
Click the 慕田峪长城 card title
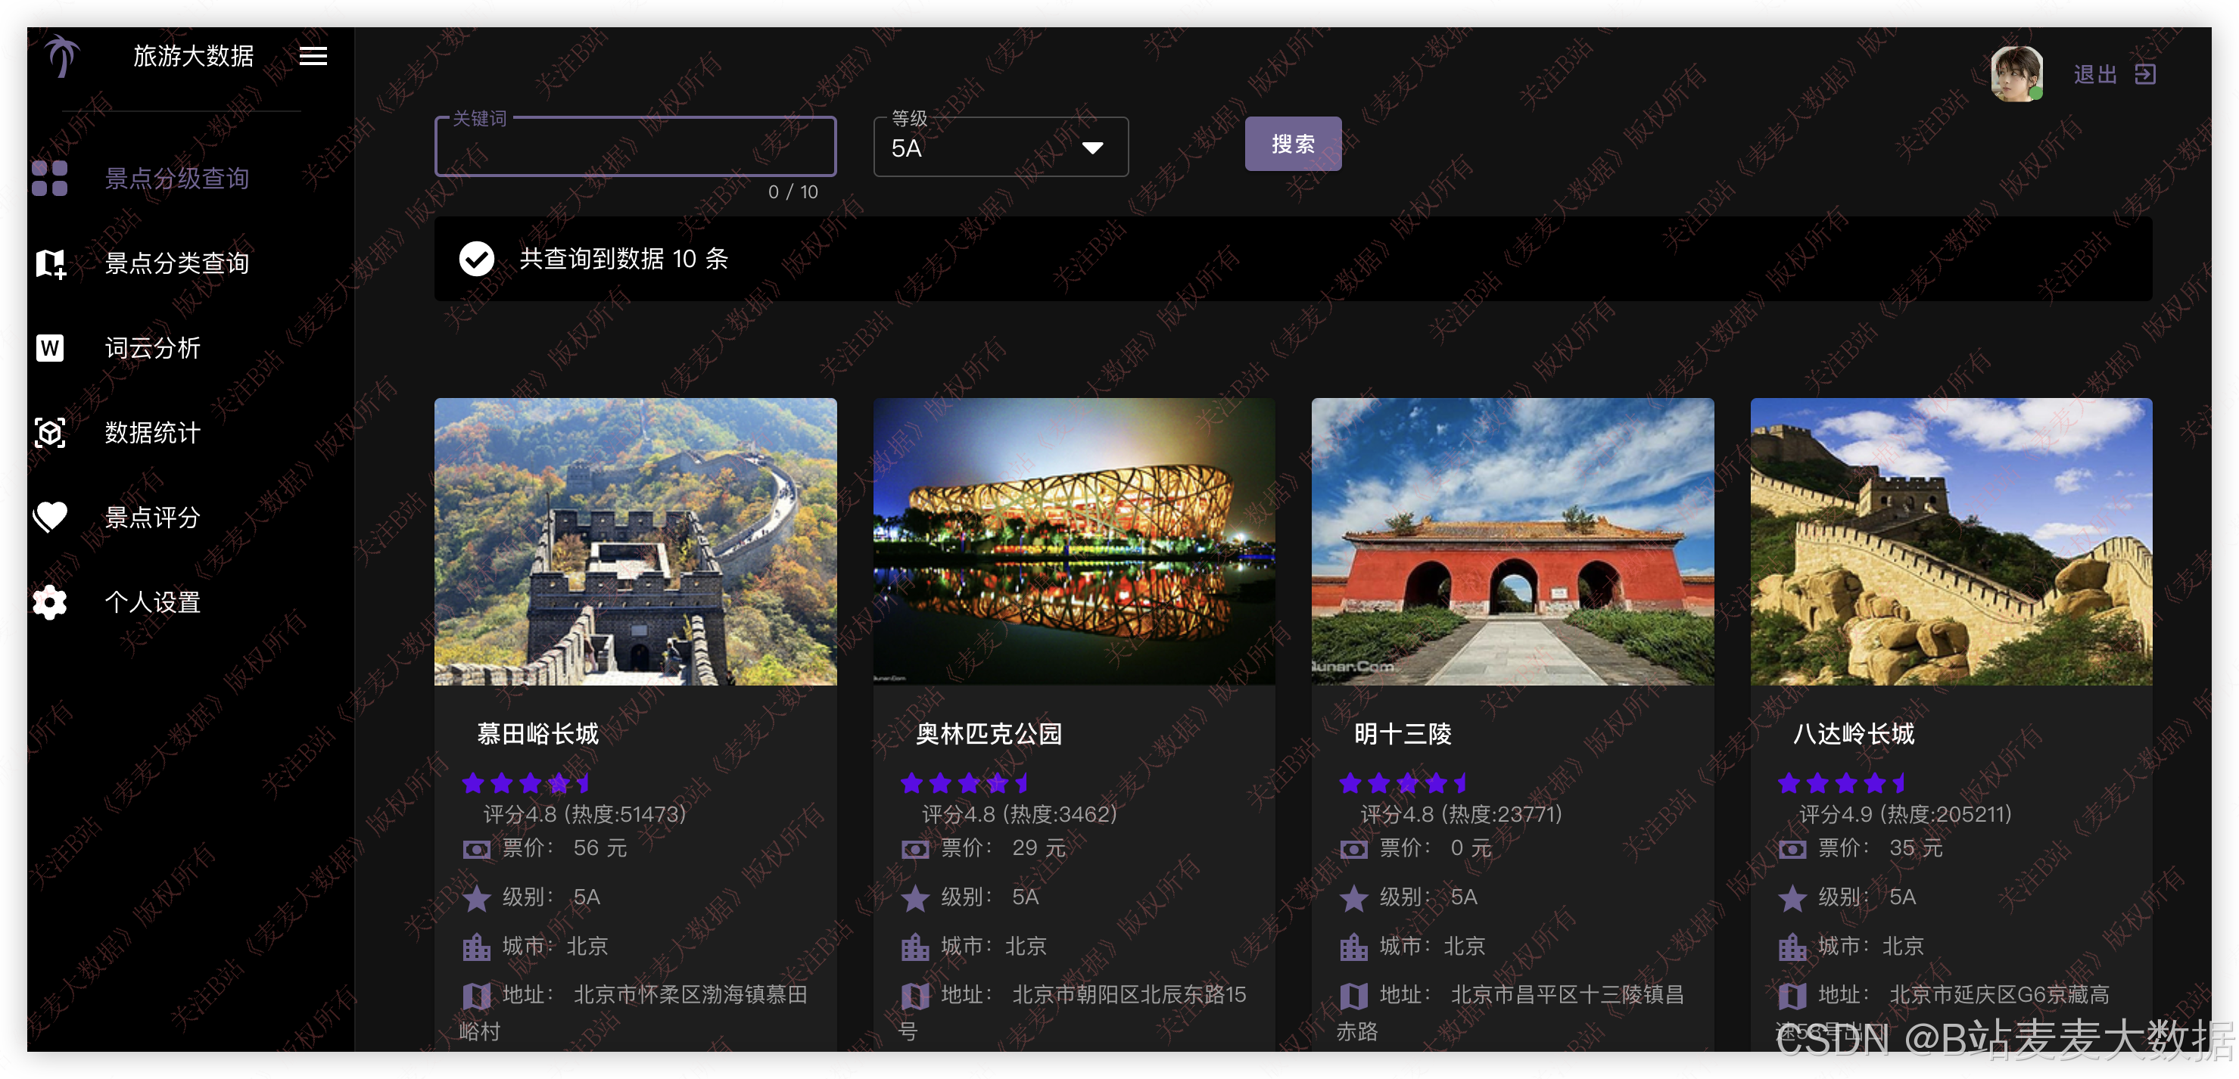tap(538, 734)
